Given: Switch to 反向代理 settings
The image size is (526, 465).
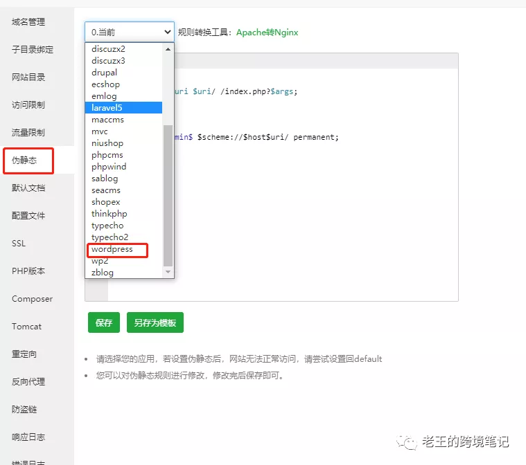Looking at the screenshot, I should 28,382.
